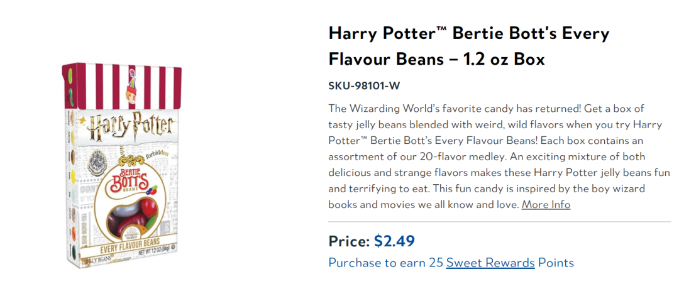Click the product title heading
679x284 pixels.
[469, 46]
